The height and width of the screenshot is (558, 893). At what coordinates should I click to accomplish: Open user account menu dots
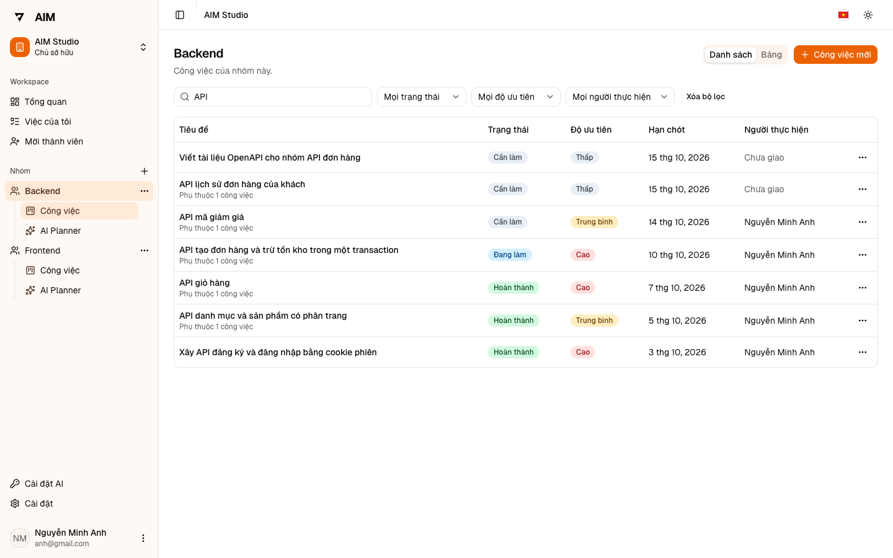143,538
